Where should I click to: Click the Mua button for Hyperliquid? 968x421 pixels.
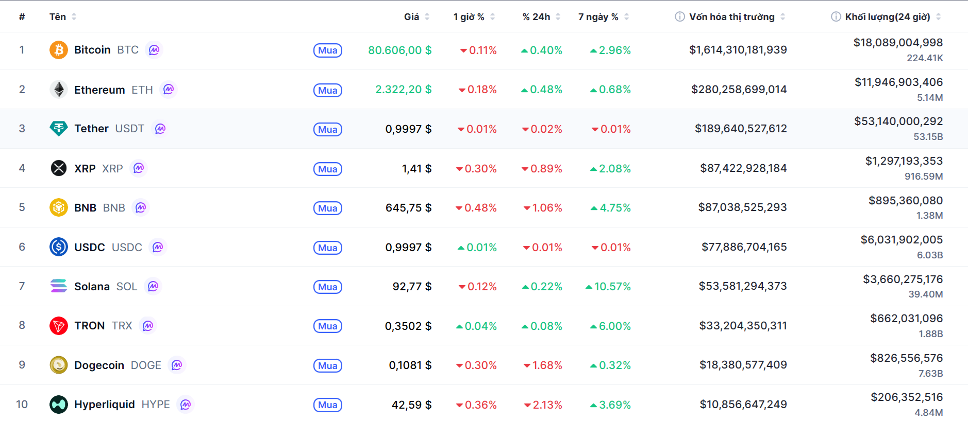point(328,405)
